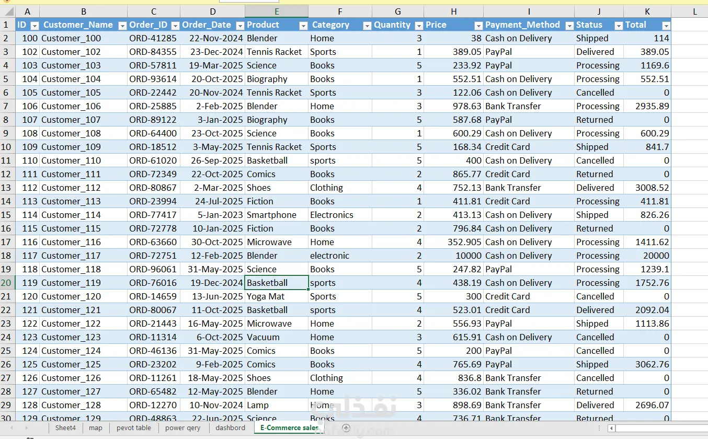Select the Yoga Mat cell
This screenshot has width=708, height=439.
click(x=277, y=296)
